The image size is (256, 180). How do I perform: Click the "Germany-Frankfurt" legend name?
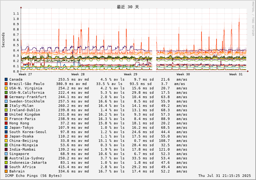[28, 97]
